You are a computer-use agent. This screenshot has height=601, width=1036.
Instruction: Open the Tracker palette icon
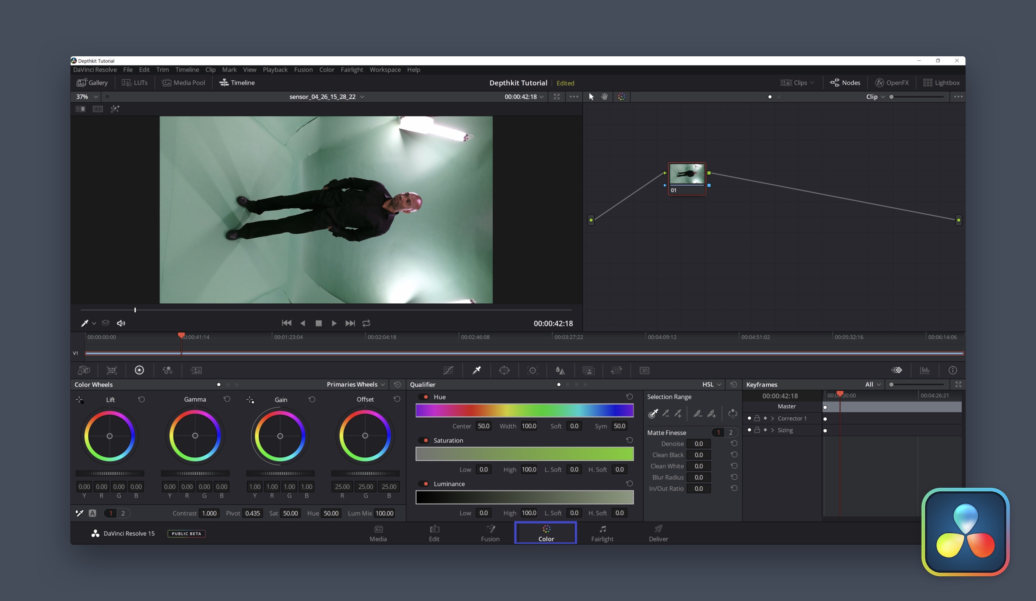[532, 371]
